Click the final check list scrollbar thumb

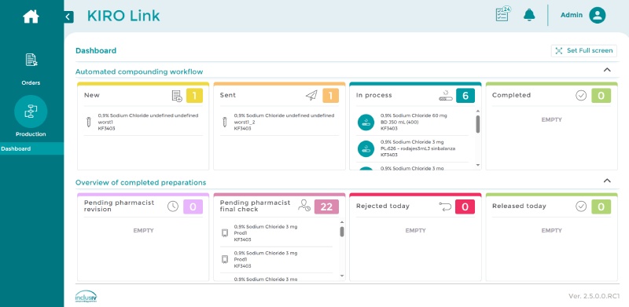pyautogui.click(x=342, y=232)
